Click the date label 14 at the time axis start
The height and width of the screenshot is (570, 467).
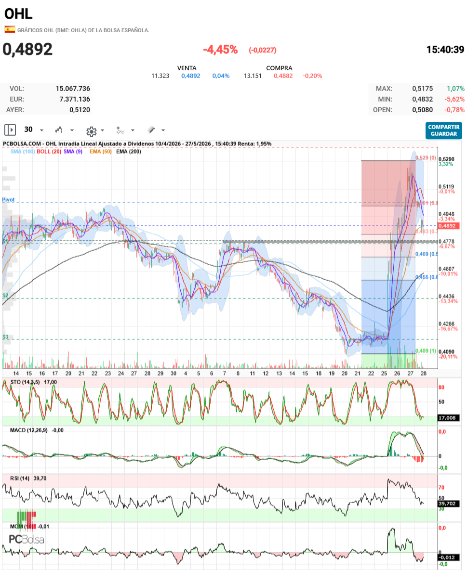tap(16, 373)
